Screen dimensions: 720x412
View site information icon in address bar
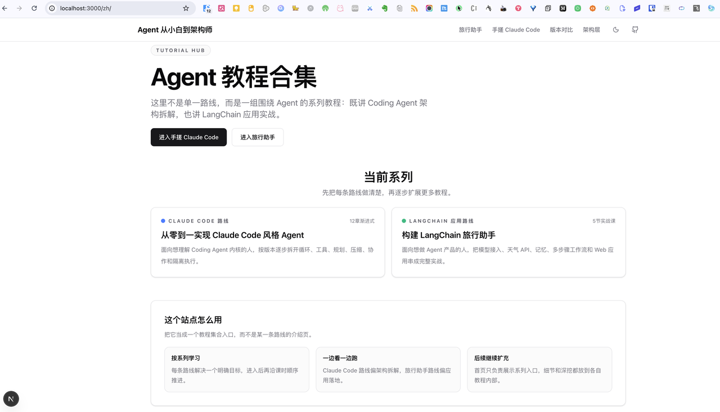pyautogui.click(x=51, y=8)
